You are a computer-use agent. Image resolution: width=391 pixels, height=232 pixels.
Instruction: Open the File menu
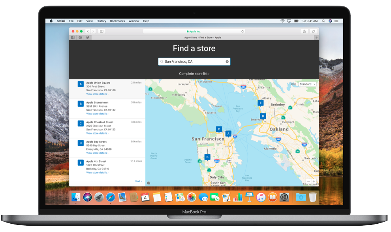[71, 21]
